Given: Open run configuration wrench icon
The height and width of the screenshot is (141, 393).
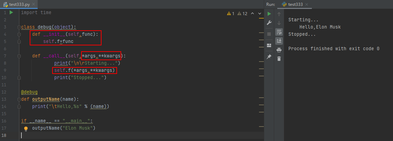Looking at the screenshot, I should pyautogui.click(x=269, y=23).
